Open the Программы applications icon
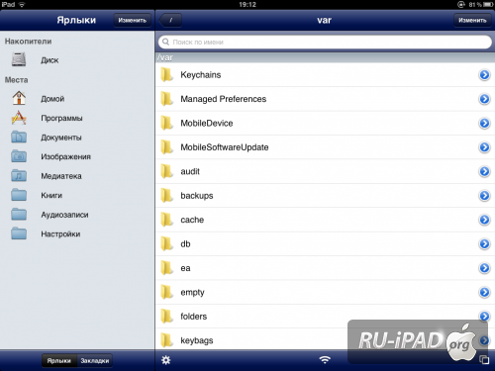Screen dimensions: 495x371 pyautogui.click(x=19, y=118)
